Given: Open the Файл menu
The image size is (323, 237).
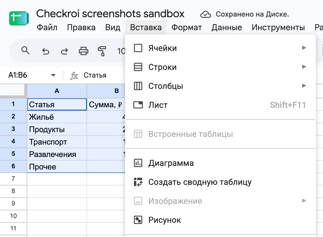Looking at the screenshot, I should pos(47,27).
